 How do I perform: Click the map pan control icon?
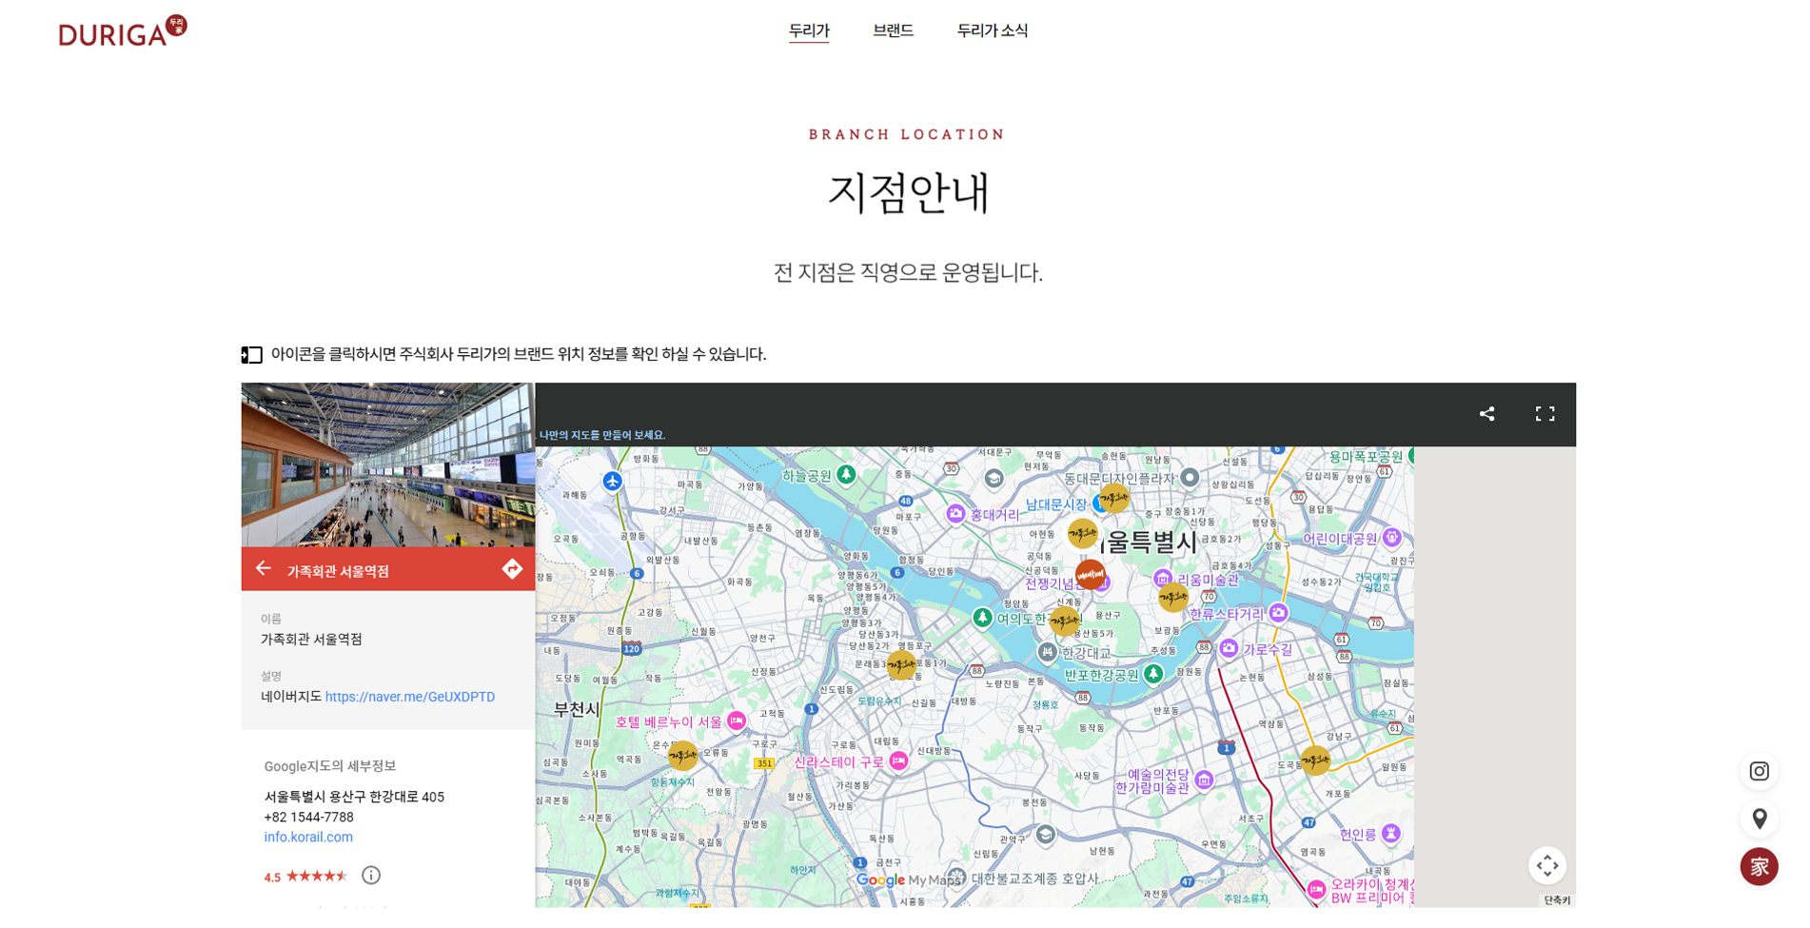1546,865
